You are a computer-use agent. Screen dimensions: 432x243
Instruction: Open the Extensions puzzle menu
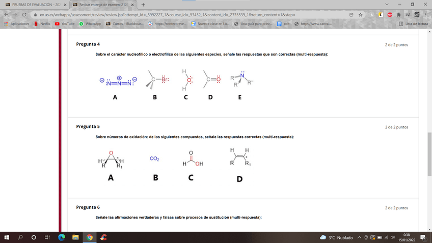[x=399, y=15]
